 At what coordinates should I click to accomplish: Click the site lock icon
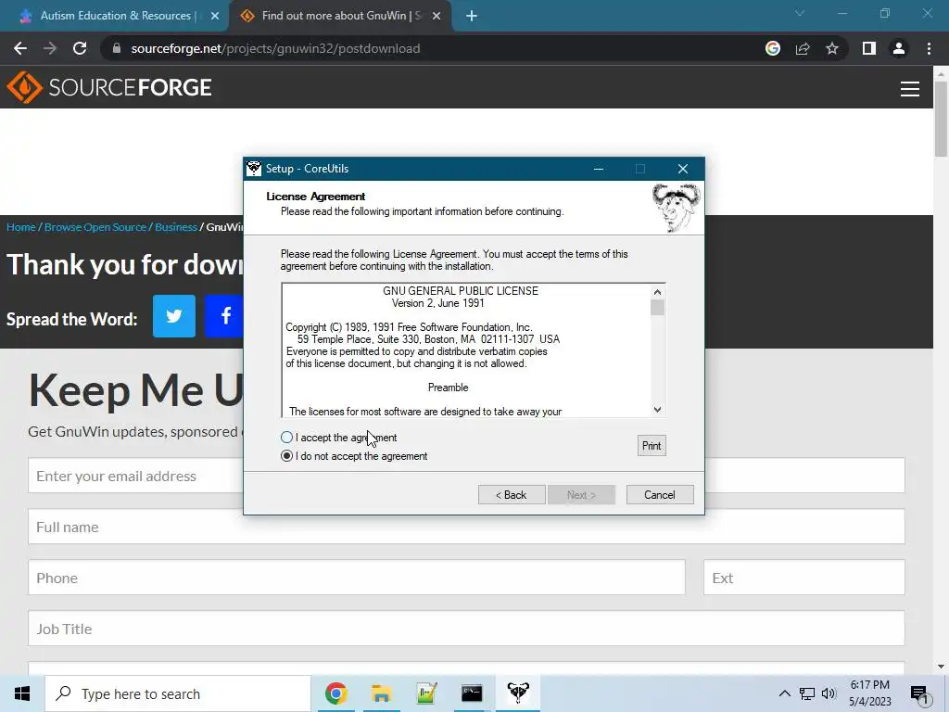pos(117,48)
